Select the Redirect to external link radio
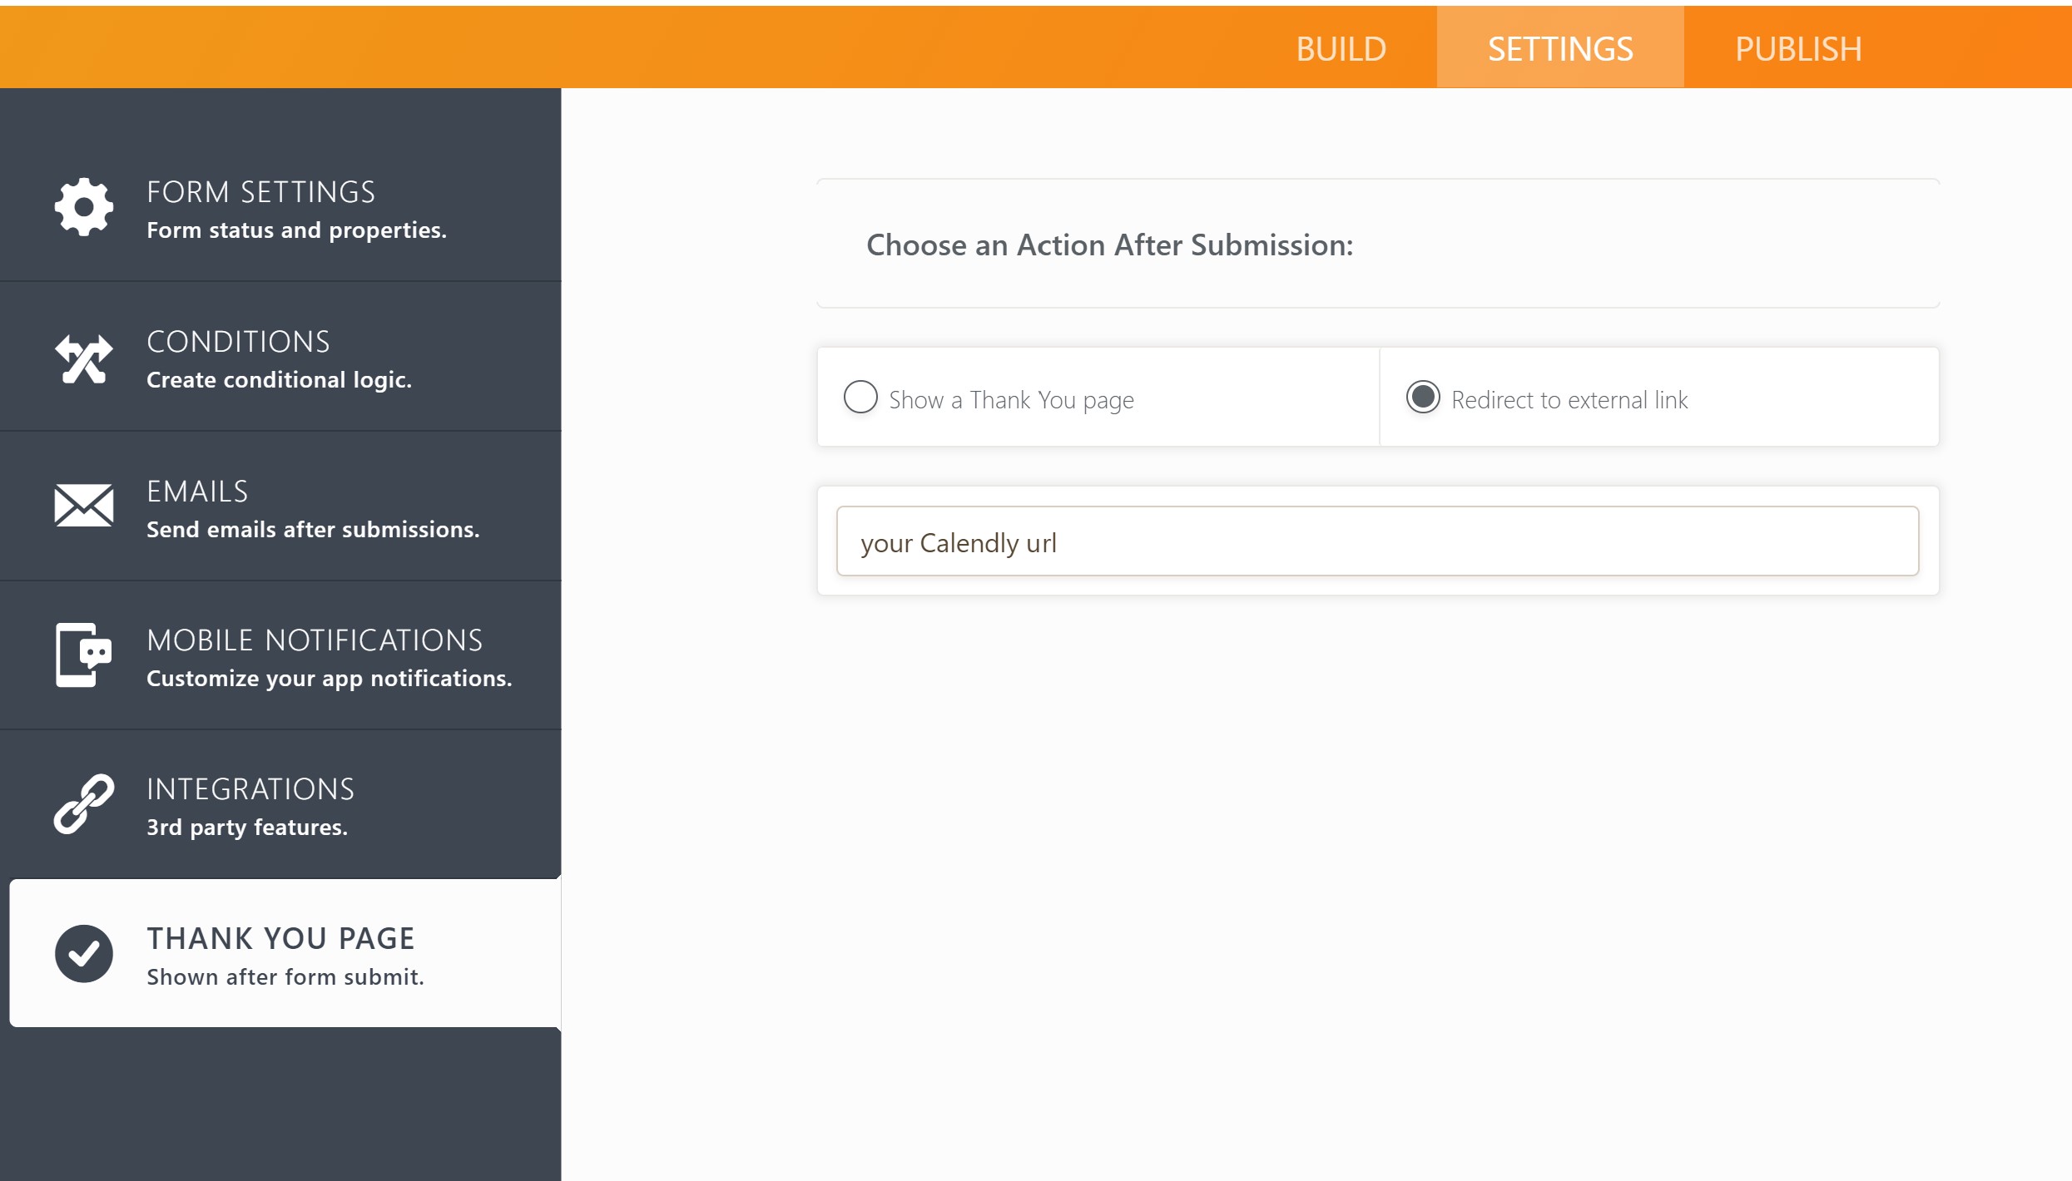 [x=1423, y=398]
